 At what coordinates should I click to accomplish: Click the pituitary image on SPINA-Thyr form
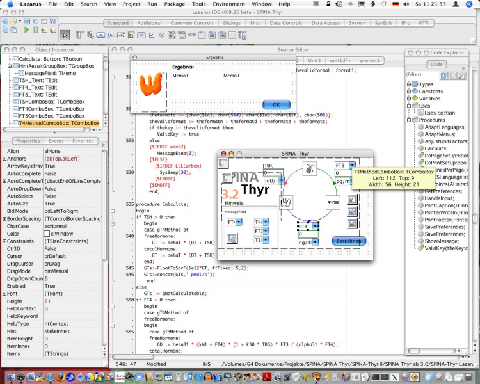click(x=309, y=169)
